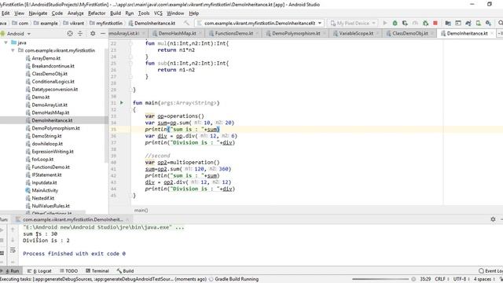Screen dimensions: 503x283
Task: Open the Logcat tool window
Action: click(x=39, y=270)
